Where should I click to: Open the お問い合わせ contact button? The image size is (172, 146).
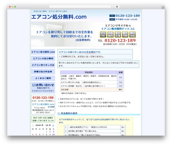[x=43, y=88]
